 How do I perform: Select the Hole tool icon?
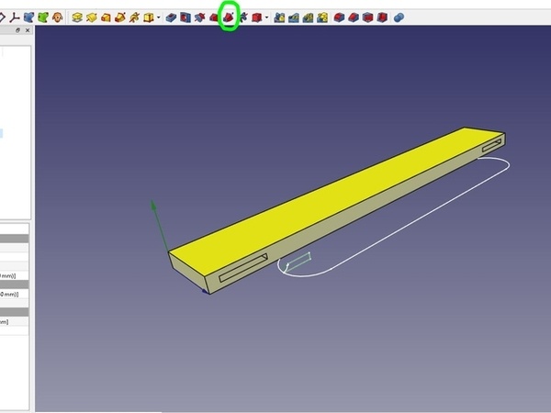point(186,17)
